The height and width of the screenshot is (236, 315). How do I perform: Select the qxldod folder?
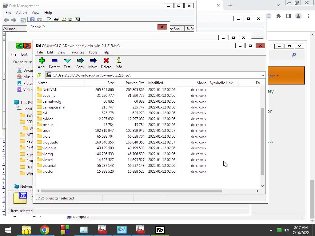[45, 119]
